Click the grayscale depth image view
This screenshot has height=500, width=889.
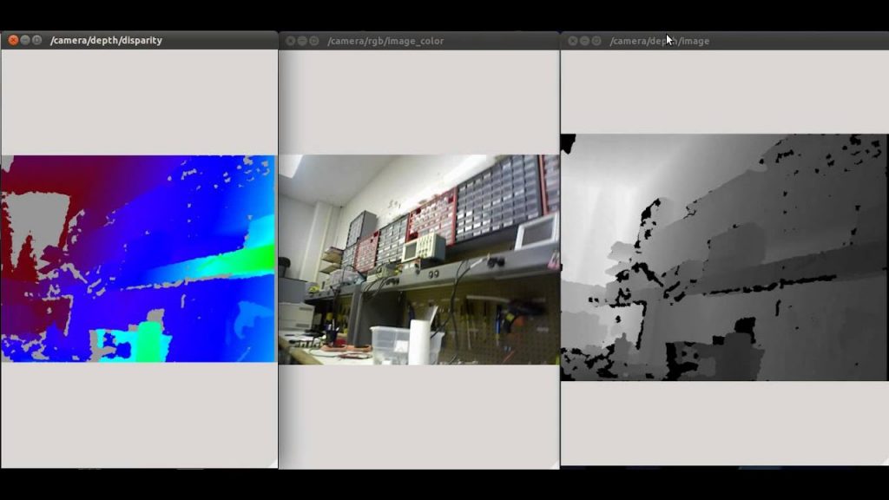pyautogui.click(x=725, y=257)
